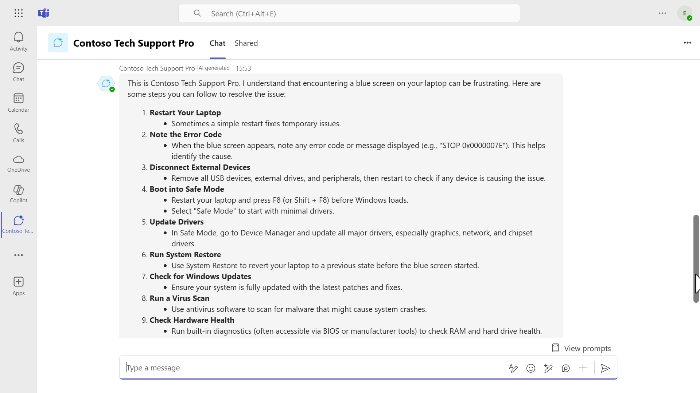
Task: Select the Chat tab
Action: click(217, 43)
